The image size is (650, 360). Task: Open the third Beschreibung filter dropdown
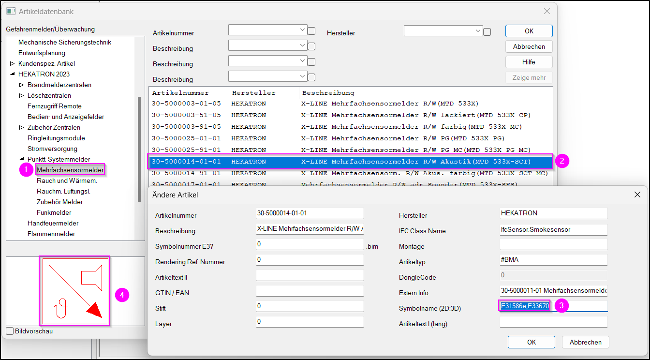point(303,76)
